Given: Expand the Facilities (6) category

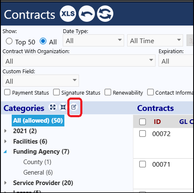Looking at the screenshot, I should 5,142.
